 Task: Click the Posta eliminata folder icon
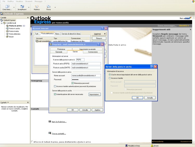[x=7, y=34]
